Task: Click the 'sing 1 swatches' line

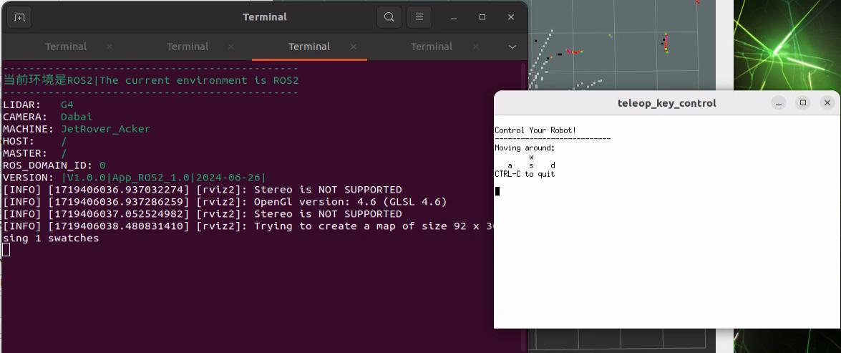Action: pos(51,238)
